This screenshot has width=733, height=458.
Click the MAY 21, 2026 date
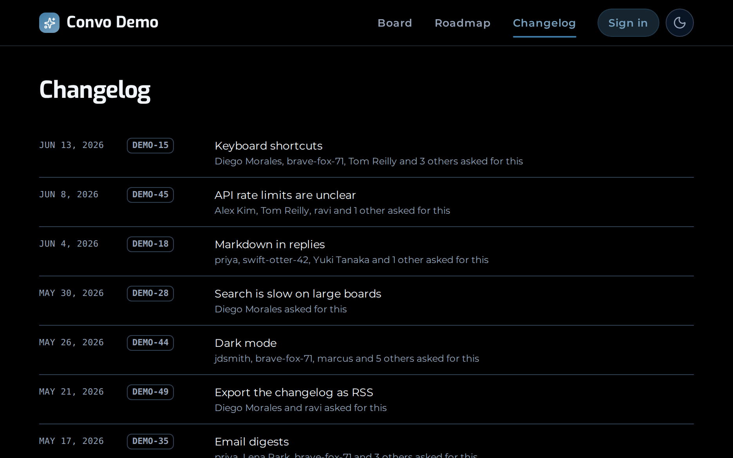[71, 392]
